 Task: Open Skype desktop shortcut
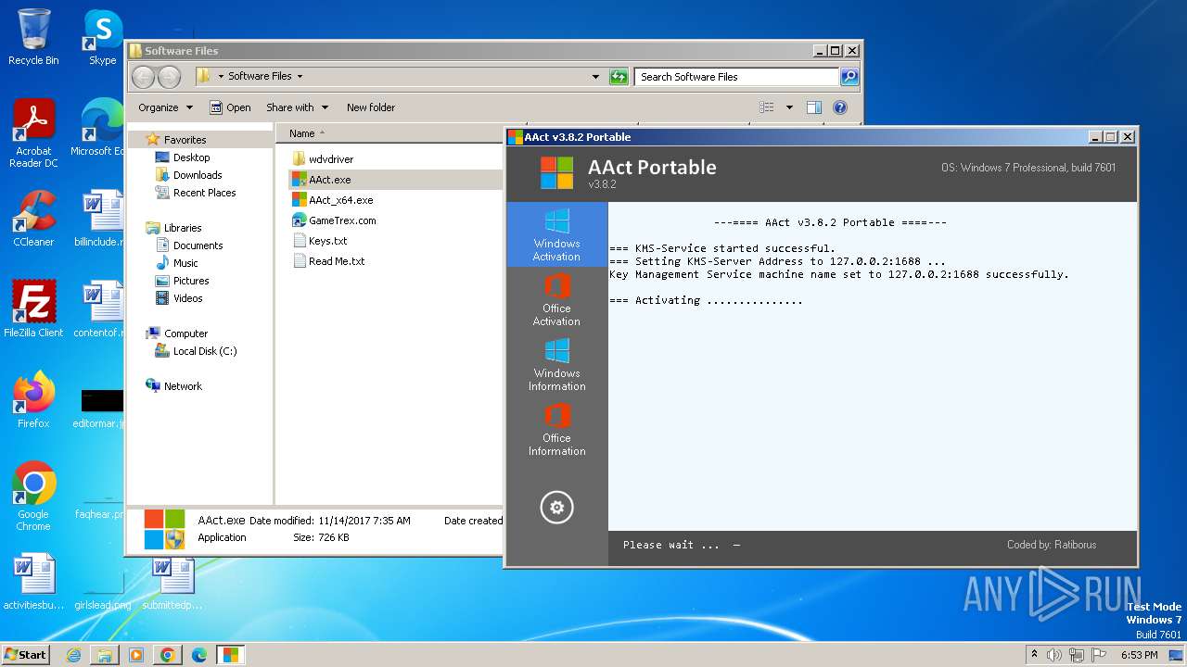point(102,37)
